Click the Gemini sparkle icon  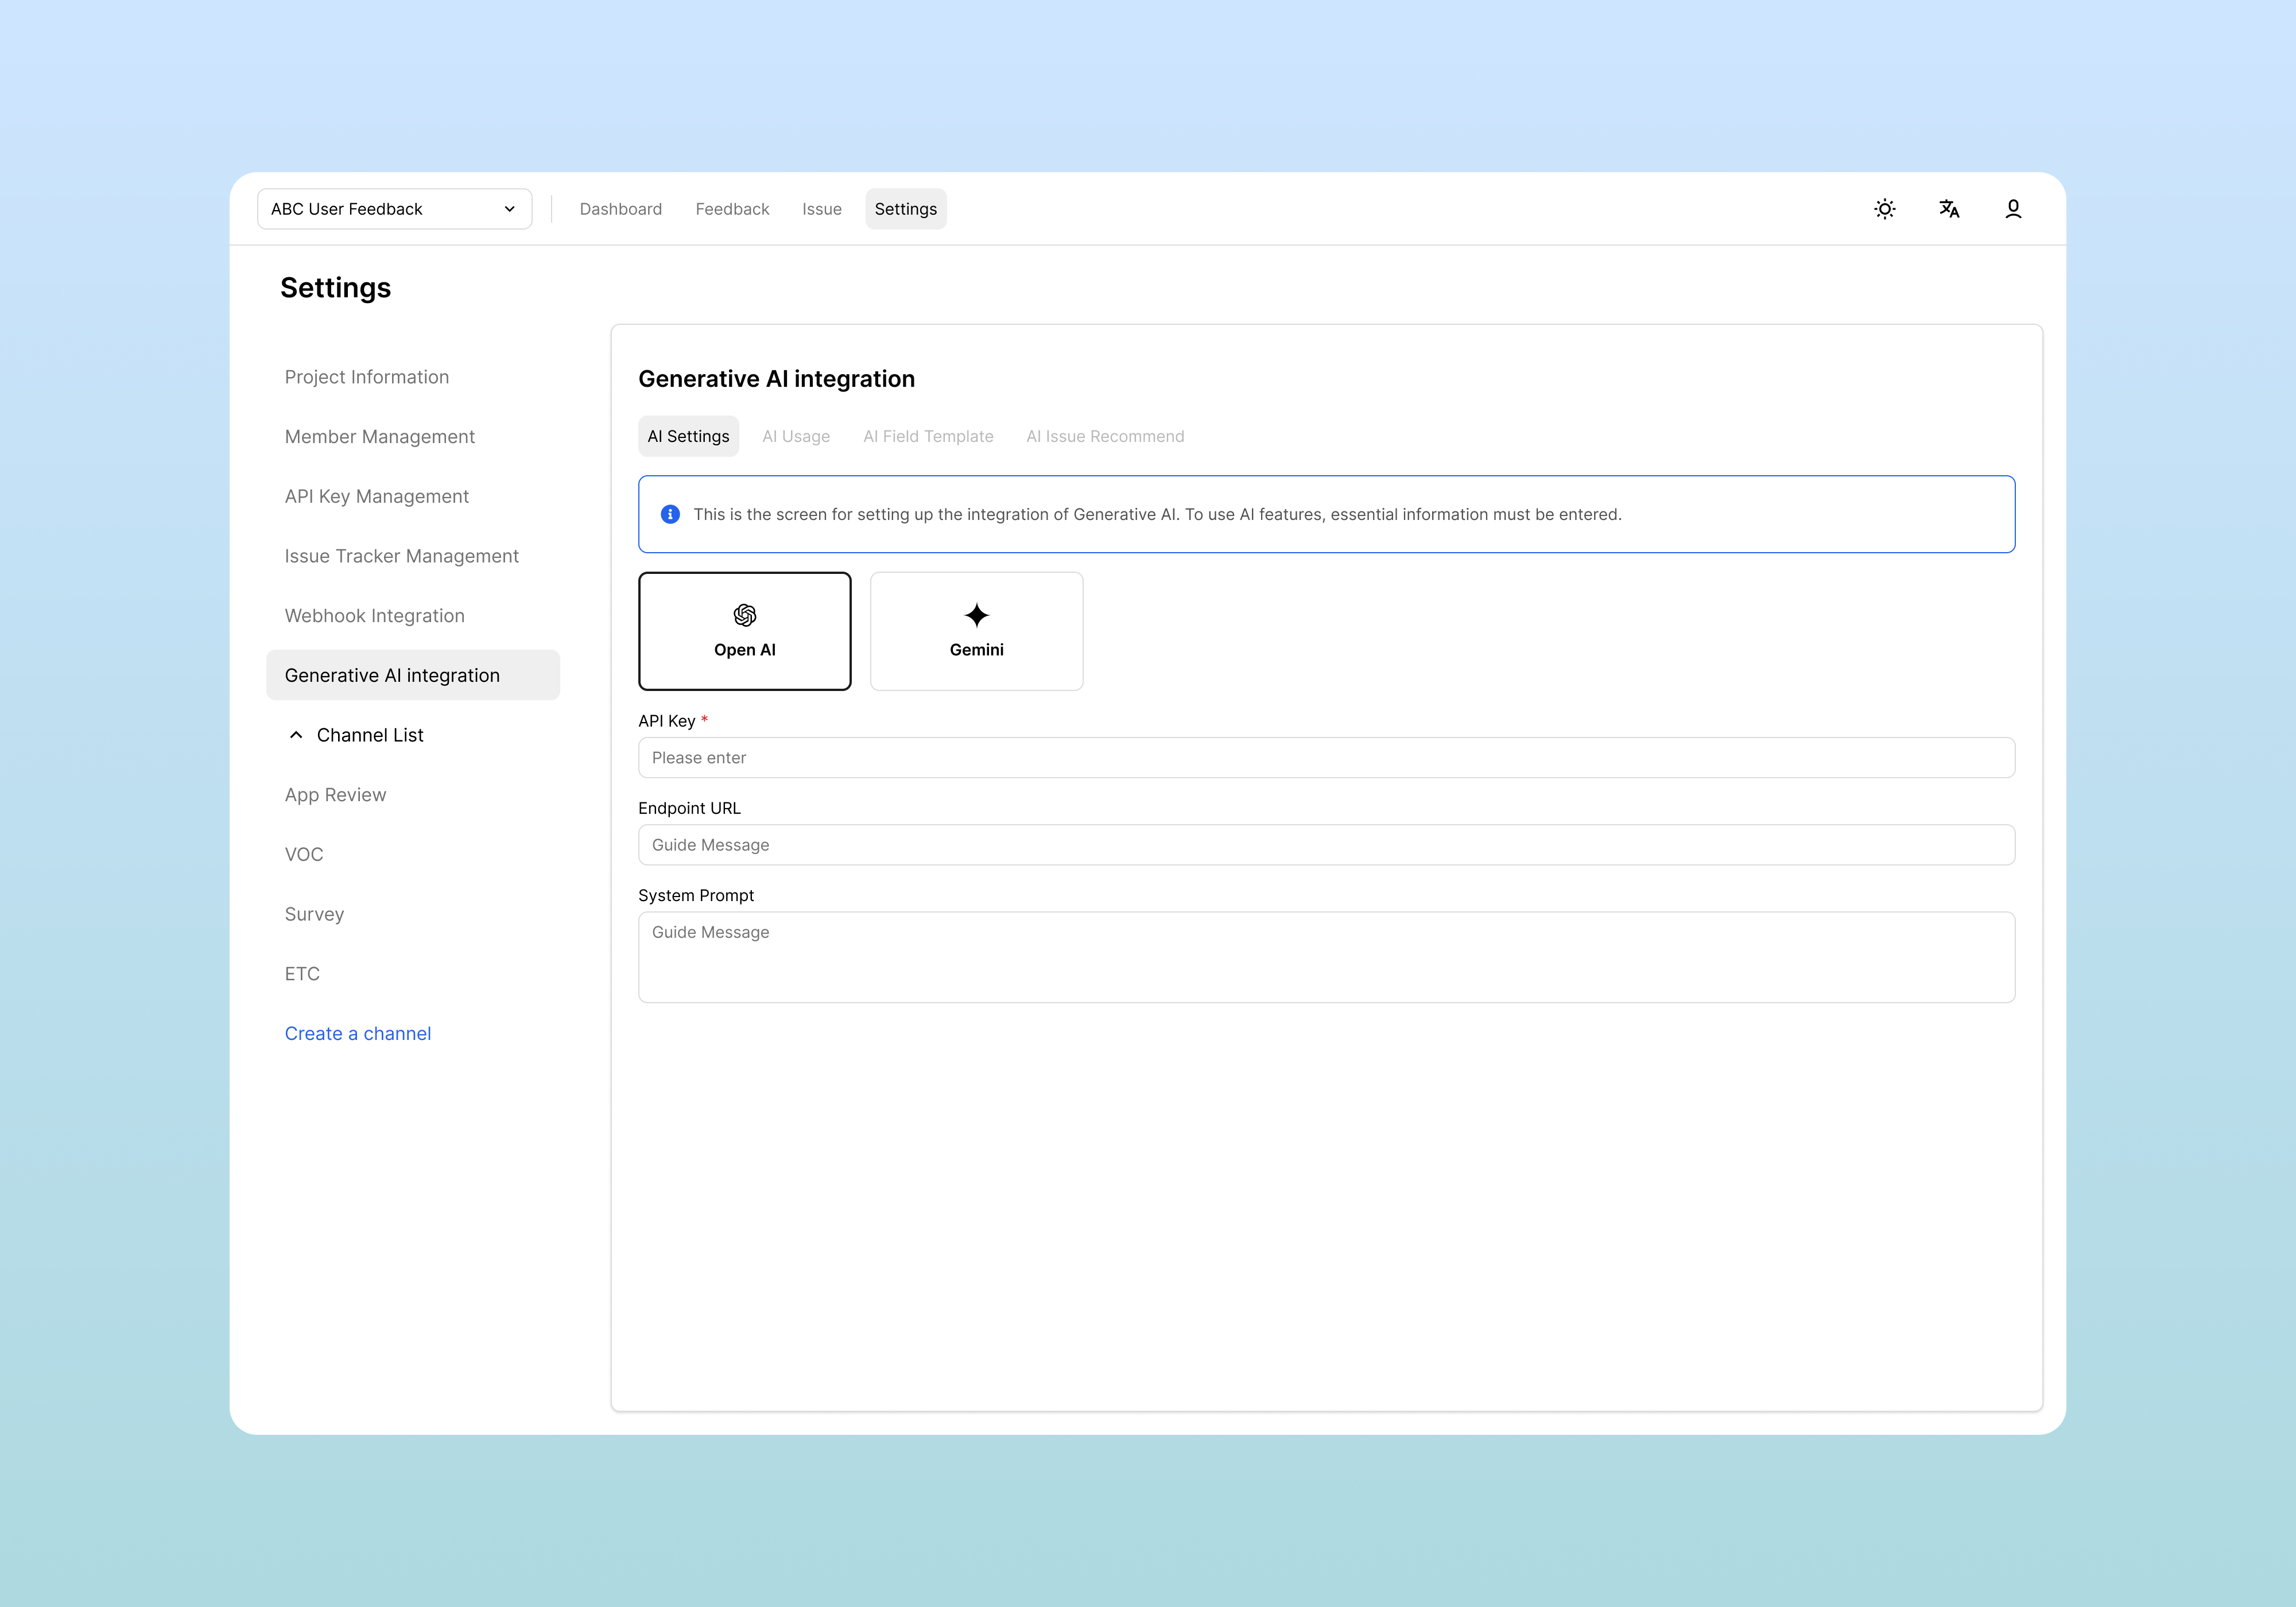point(976,615)
